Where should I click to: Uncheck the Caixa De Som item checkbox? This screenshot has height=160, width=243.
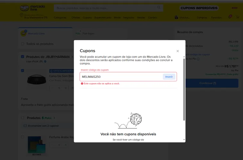[x=22, y=71]
